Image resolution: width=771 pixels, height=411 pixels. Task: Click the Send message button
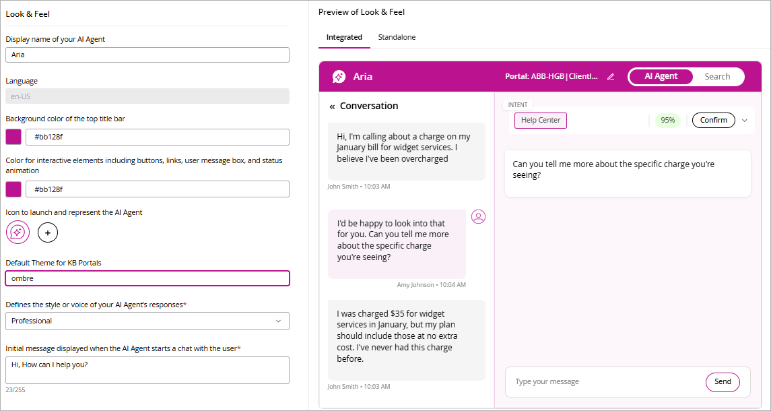click(723, 382)
